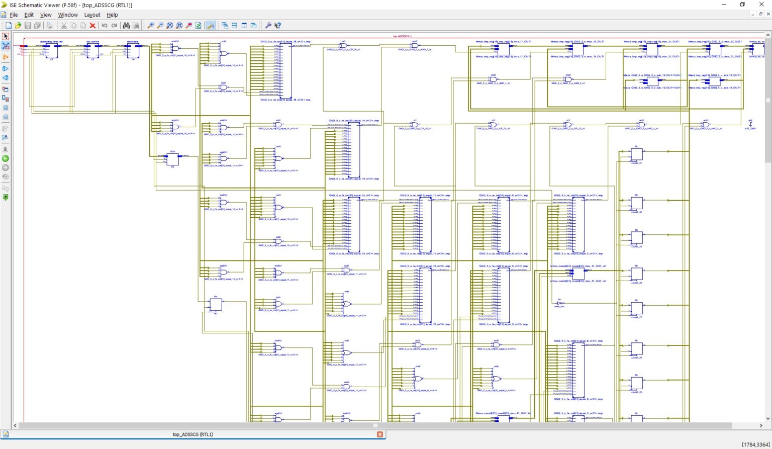Toggle the highlighted schematic select-mode button in sidebar
772x449 pixels.
click(x=6, y=46)
